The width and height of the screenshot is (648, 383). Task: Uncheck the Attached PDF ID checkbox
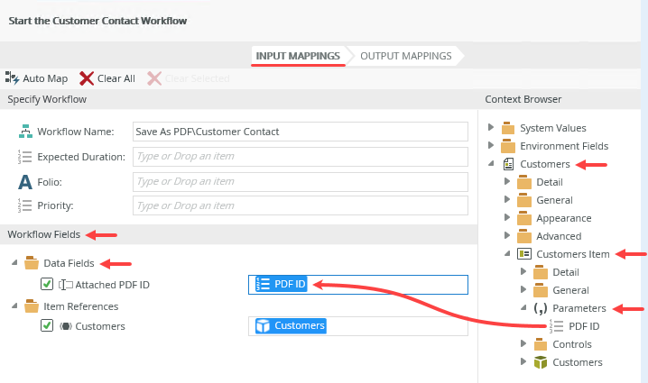[x=47, y=285]
